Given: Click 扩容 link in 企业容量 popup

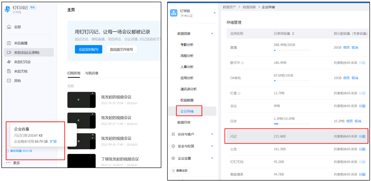Looking at the screenshot, I should coord(53,141).
